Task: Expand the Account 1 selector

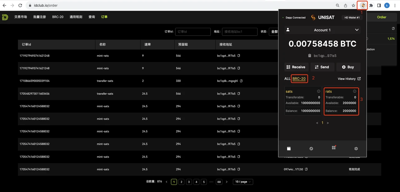Action: (322, 30)
